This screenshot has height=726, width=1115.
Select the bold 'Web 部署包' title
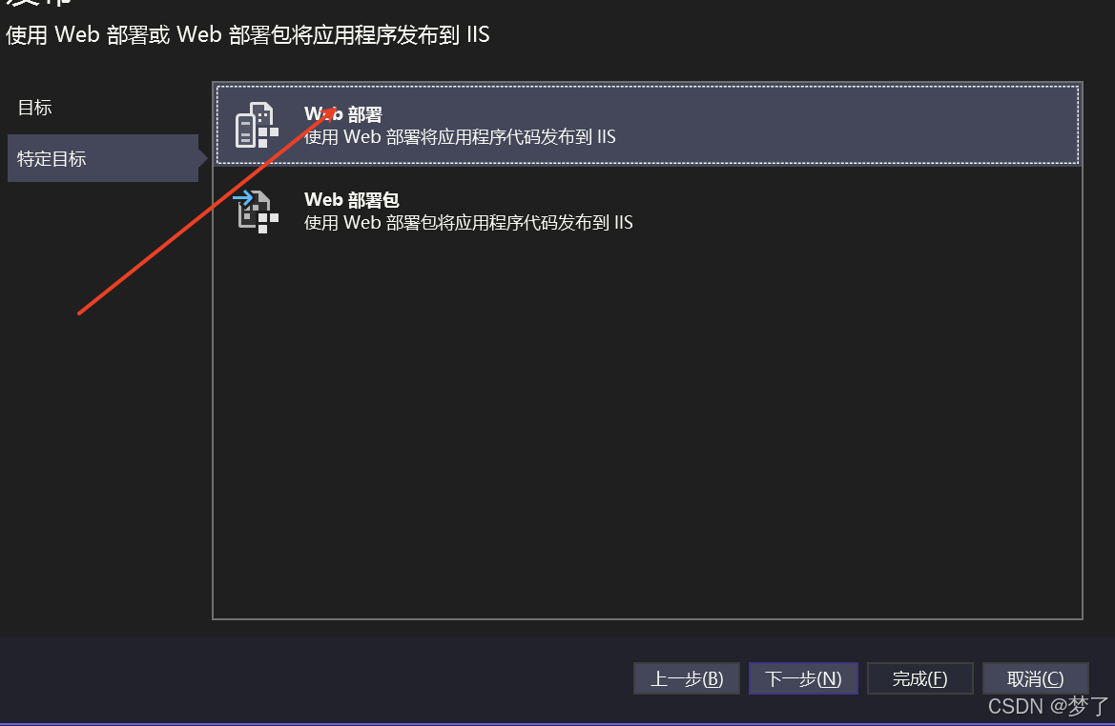[352, 200]
